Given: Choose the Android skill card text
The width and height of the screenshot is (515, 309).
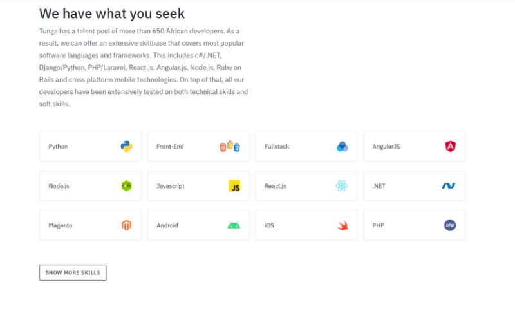Looking at the screenshot, I should click(x=167, y=225).
